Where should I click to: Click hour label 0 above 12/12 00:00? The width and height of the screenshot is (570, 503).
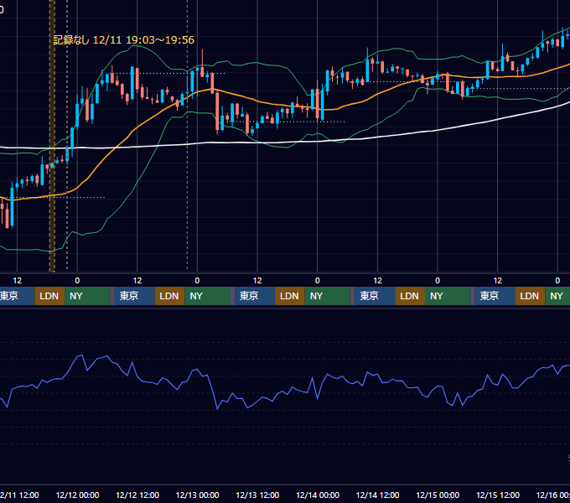click(77, 281)
